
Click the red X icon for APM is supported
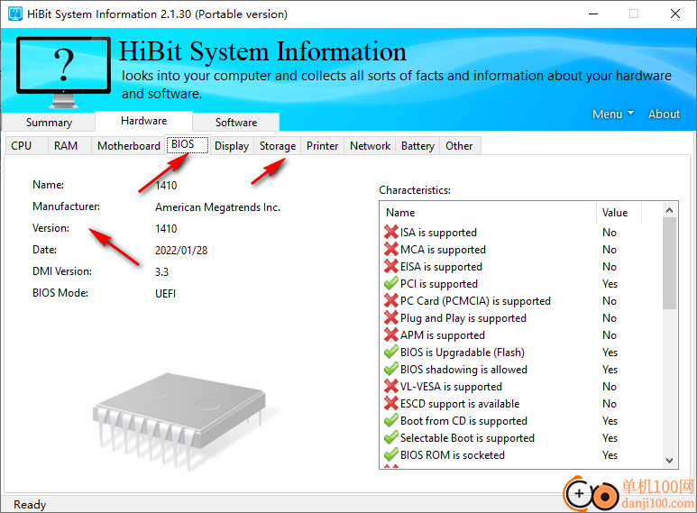390,334
